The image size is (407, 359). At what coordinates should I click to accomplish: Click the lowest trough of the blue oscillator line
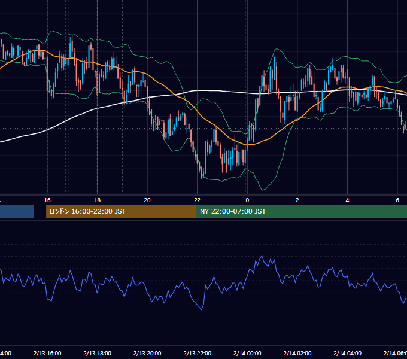tap(202, 309)
